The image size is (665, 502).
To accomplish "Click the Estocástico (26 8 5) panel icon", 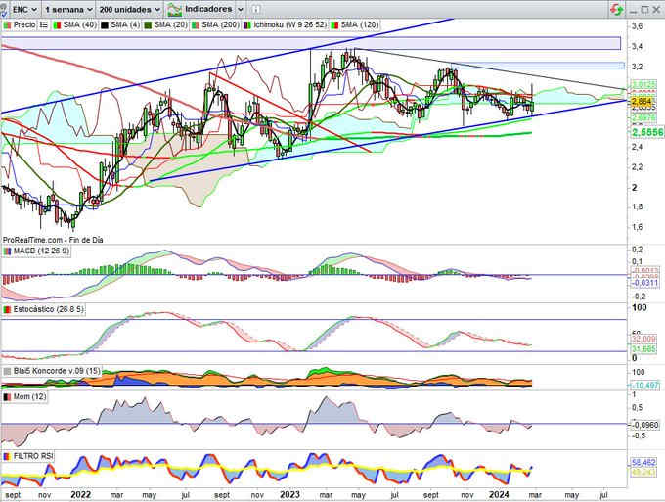I will pyautogui.click(x=7, y=310).
